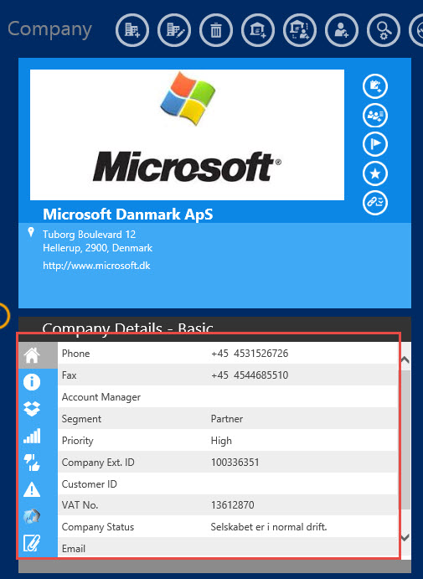This screenshot has height=579, width=423.
Task: Click the trash delete company icon
Action: coord(216,30)
